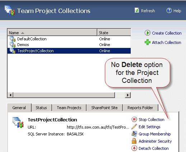This screenshot has height=152, width=186.
Task: Click the Group Membership users icon
Action: [134, 134]
